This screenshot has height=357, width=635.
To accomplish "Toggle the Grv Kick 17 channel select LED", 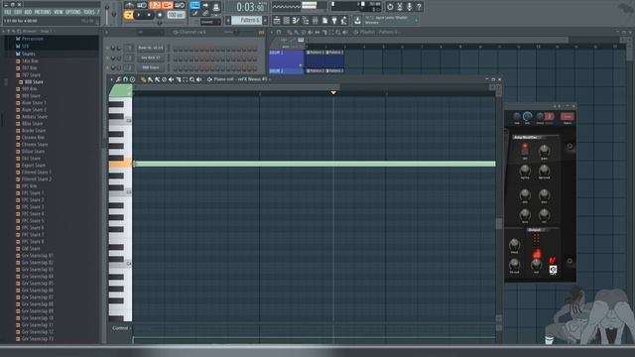I will coord(169,58).
